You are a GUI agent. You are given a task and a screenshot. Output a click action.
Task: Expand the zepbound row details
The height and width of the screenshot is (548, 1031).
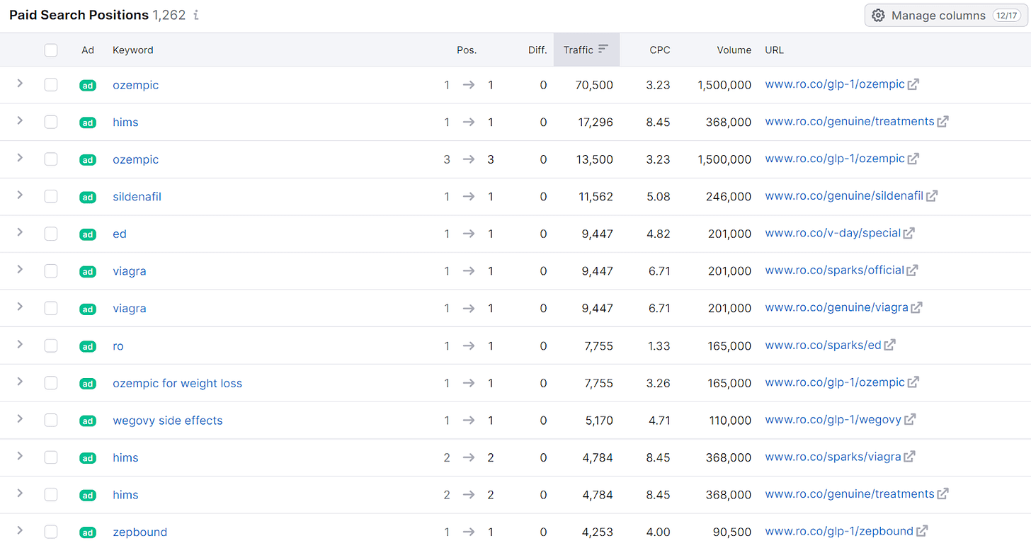(x=20, y=530)
